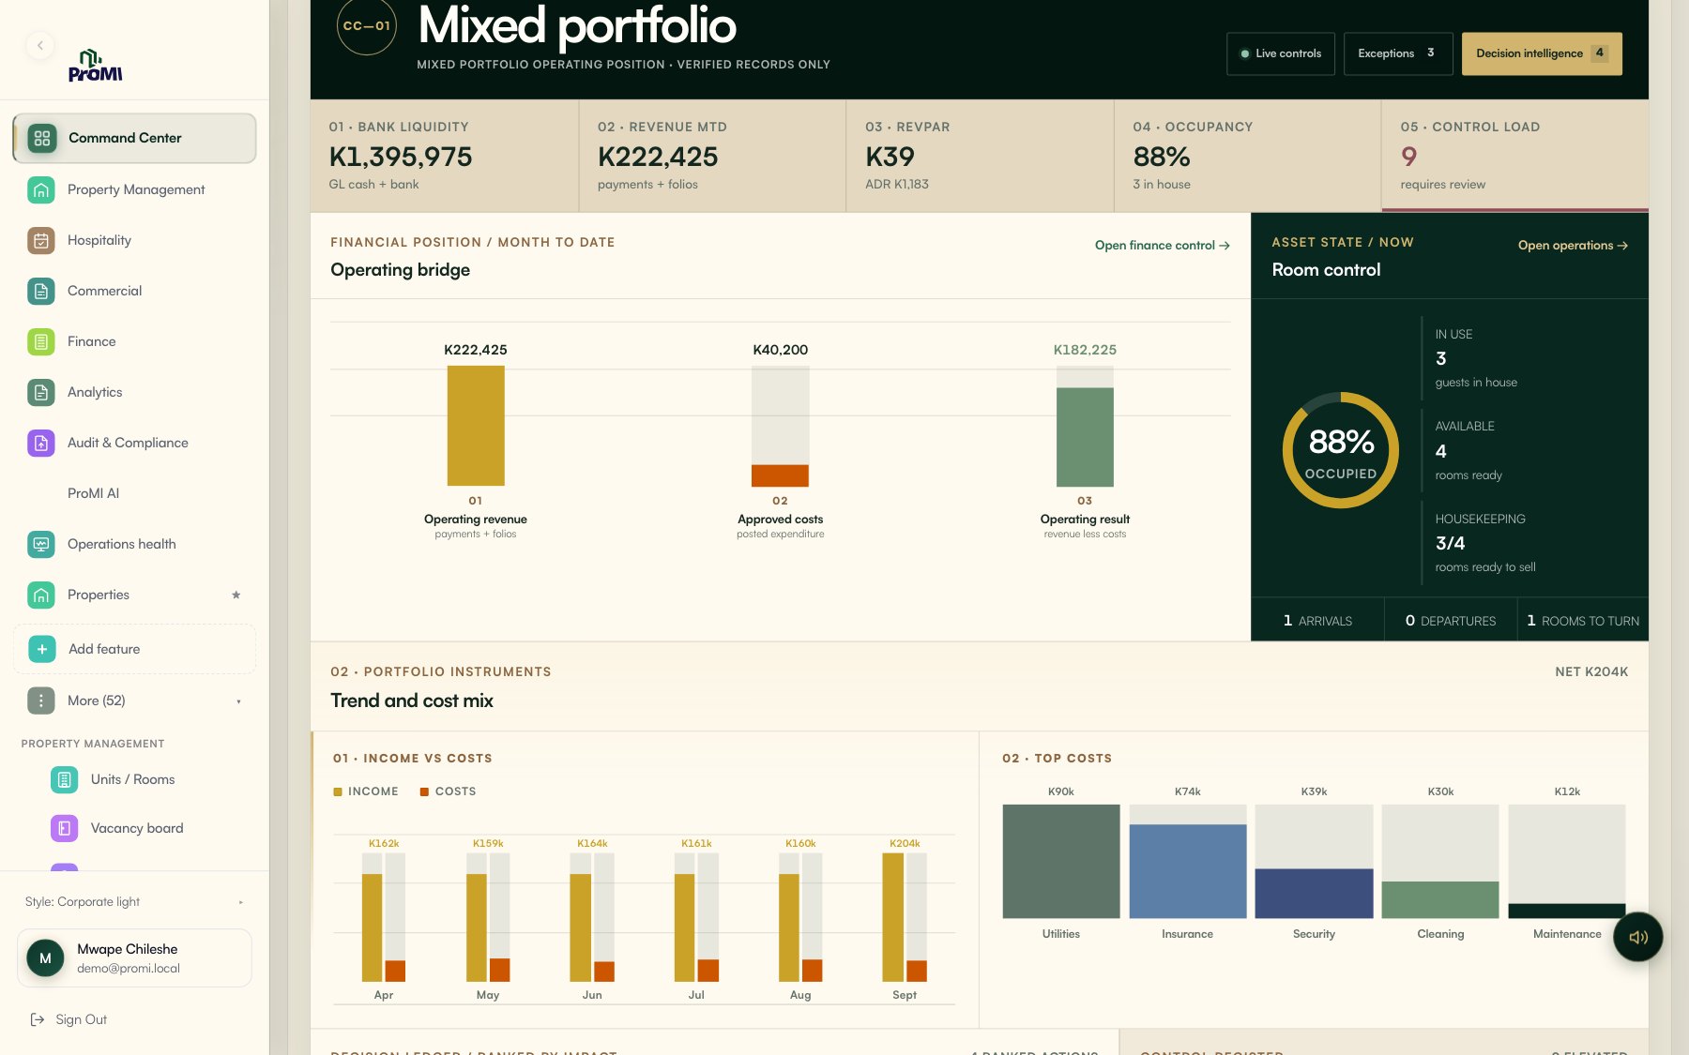Open Property Management section

click(134, 189)
